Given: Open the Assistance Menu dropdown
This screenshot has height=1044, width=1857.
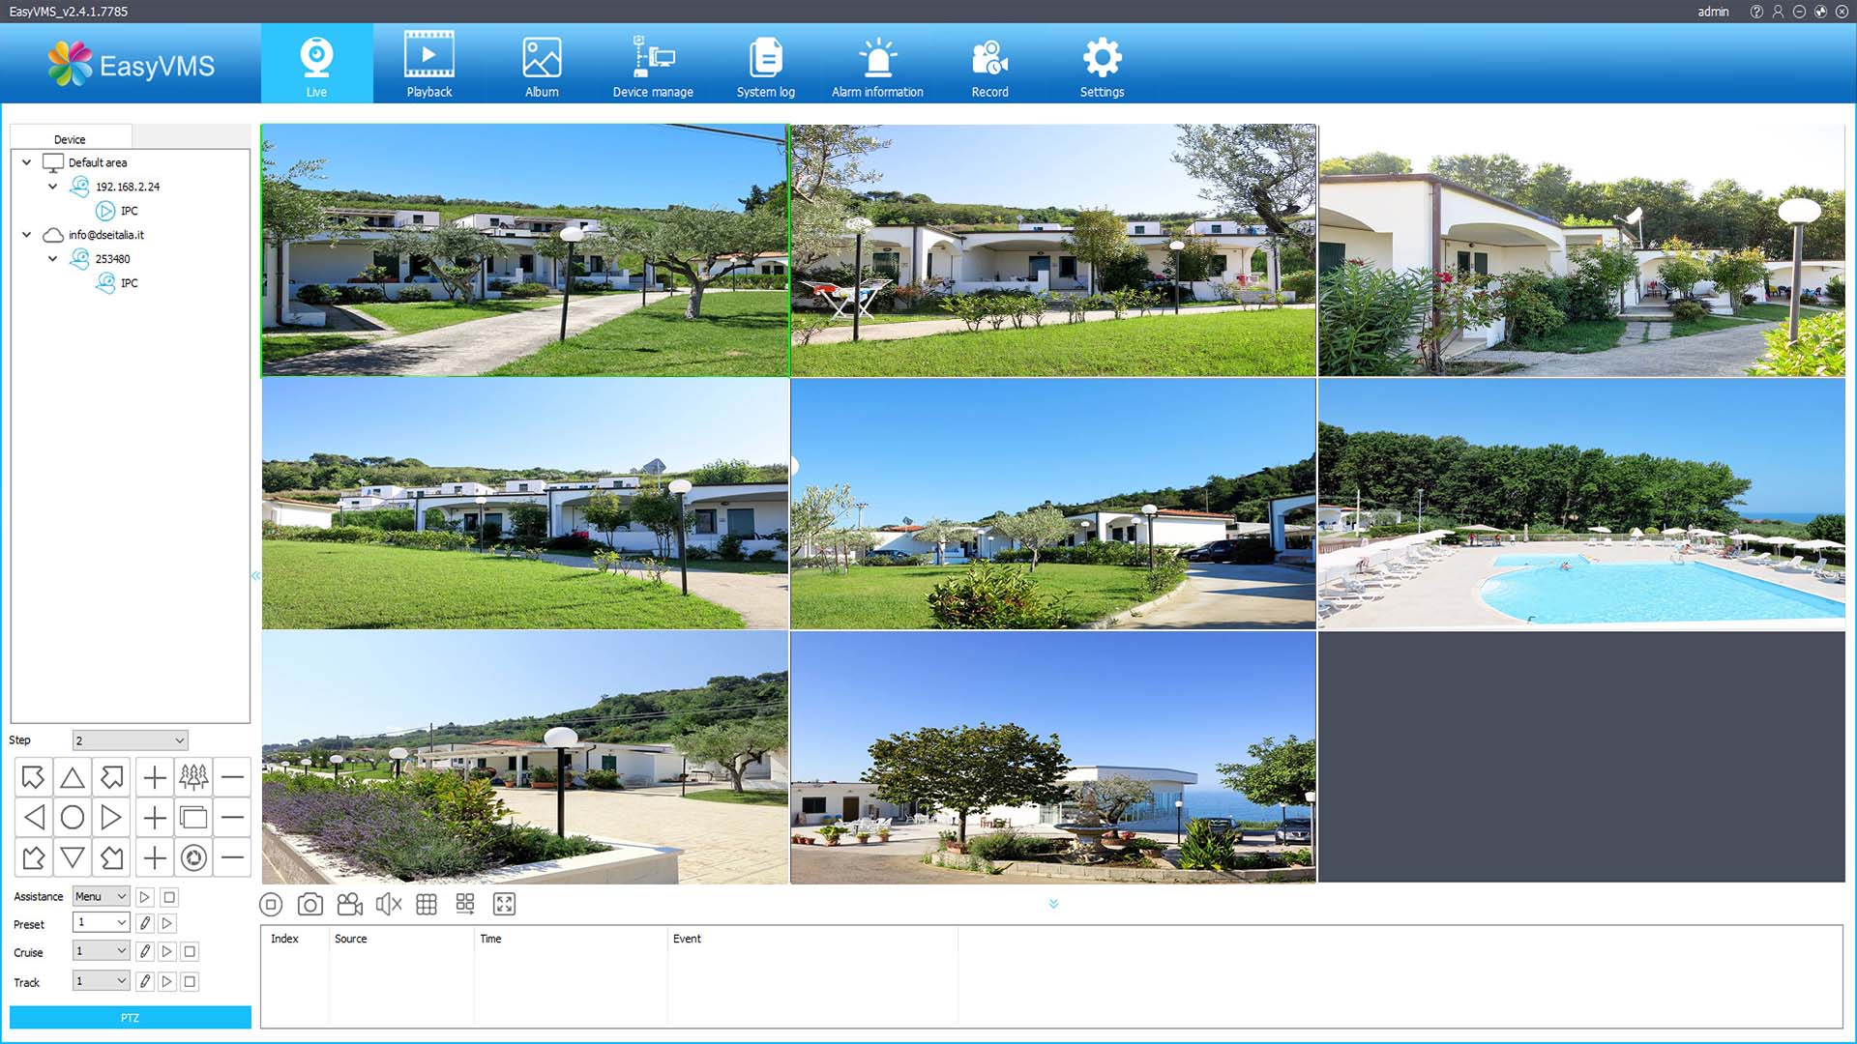Looking at the screenshot, I should pyautogui.click(x=101, y=897).
